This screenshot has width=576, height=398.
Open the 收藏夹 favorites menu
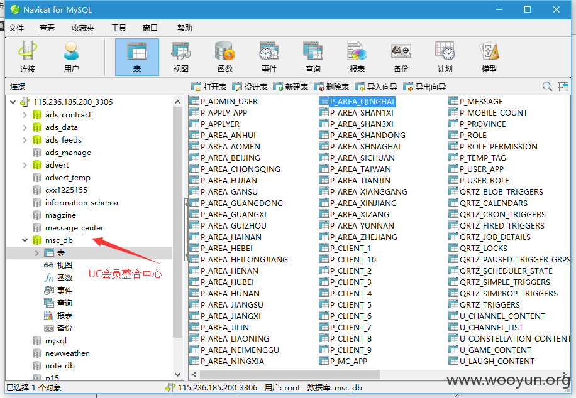(x=83, y=28)
